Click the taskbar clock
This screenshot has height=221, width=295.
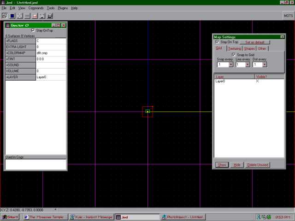283,217
